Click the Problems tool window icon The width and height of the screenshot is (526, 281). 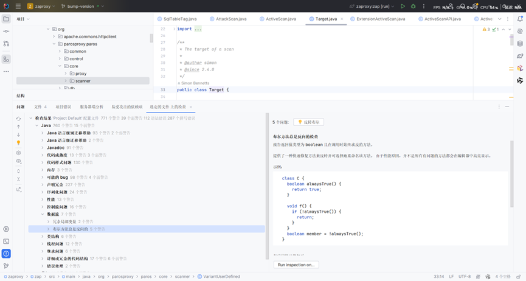[x=6, y=254]
